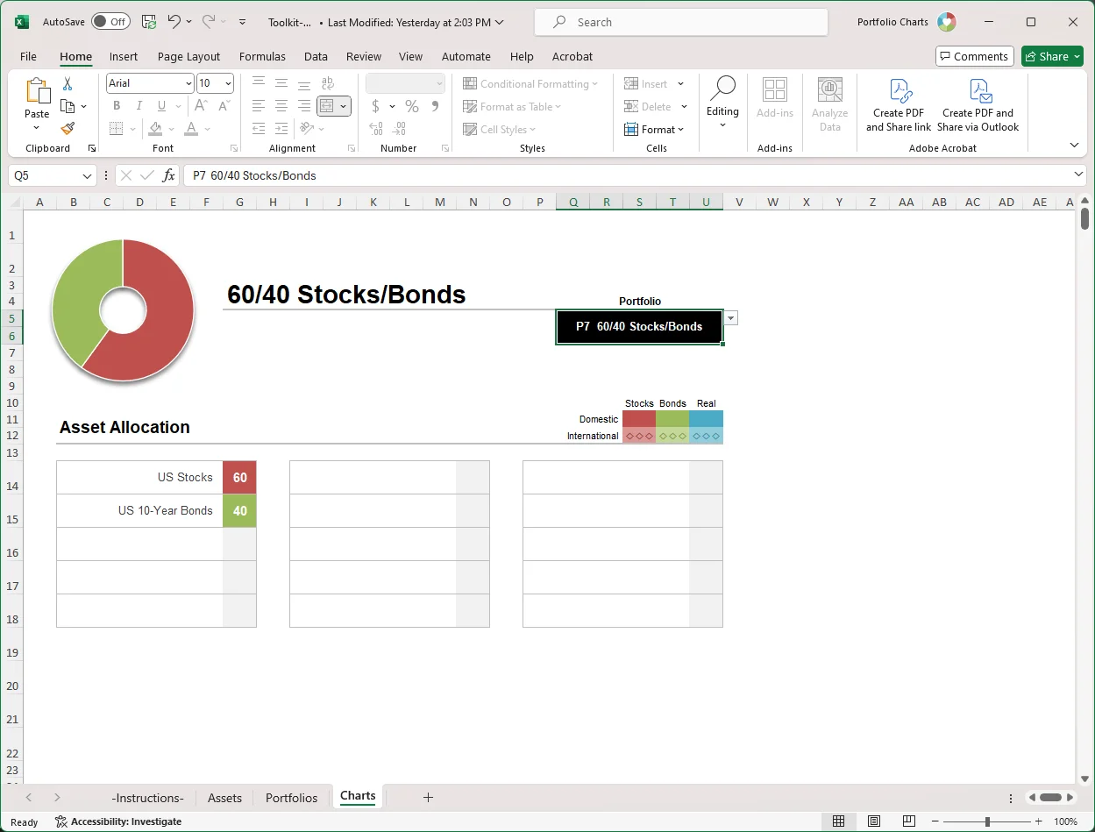Screen dimensions: 1095x832
Task: Toggle the AutoSave switch
Action: pyautogui.click(x=110, y=22)
